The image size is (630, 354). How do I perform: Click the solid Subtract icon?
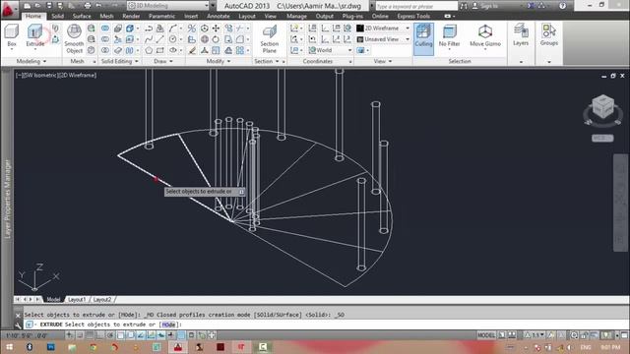[105, 39]
